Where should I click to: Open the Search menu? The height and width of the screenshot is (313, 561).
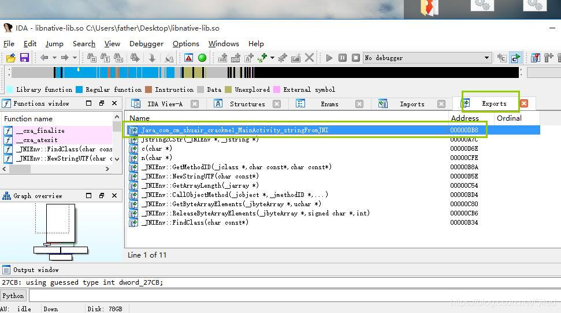84,44
